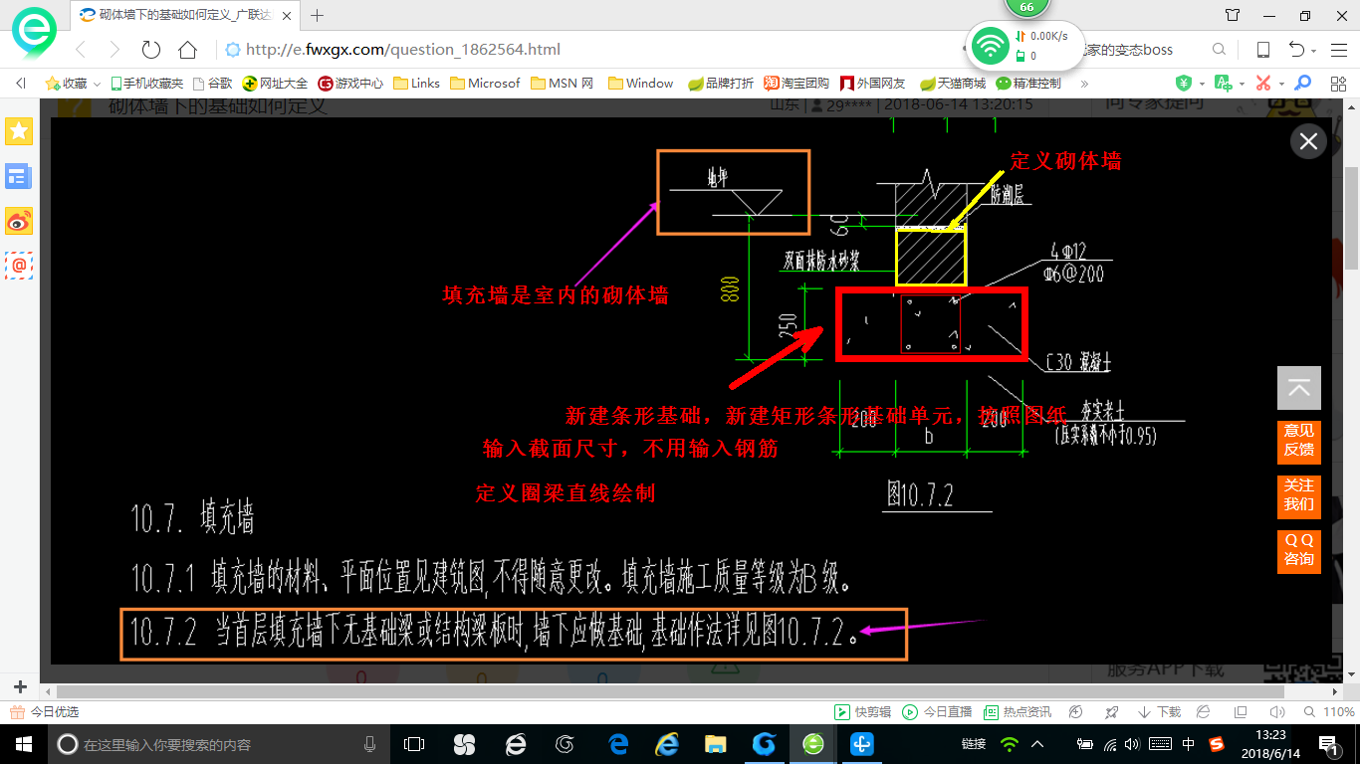Viewport: 1360px width, 764px height.
Task: Reload the page with the refresh icon
Action: point(151,50)
